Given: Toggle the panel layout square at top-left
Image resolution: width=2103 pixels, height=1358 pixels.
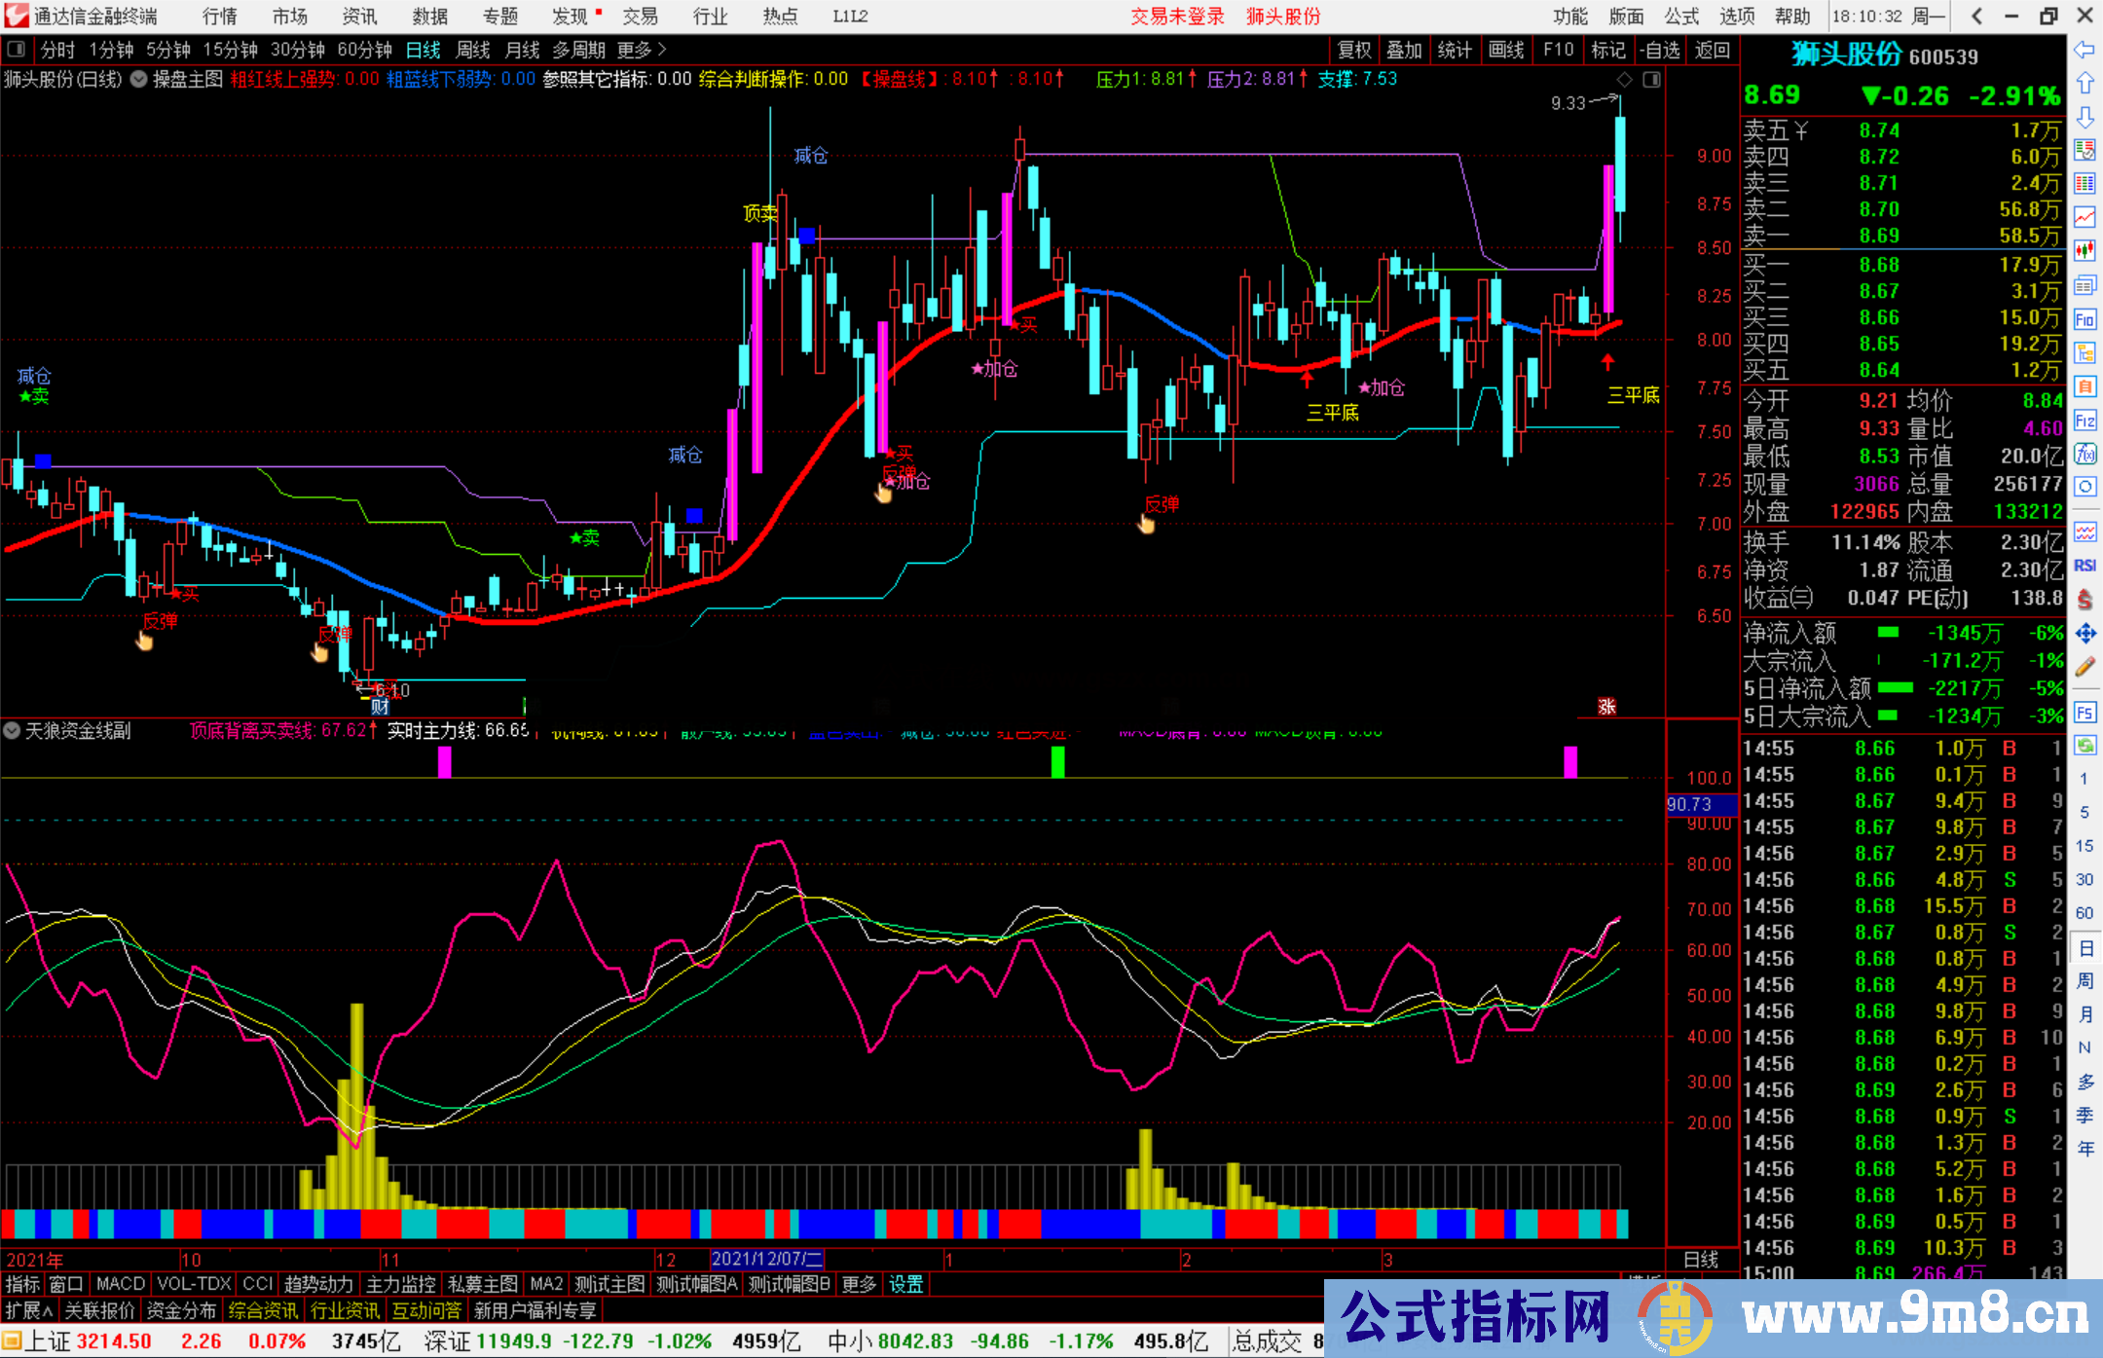Looking at the screenshot, I should pyautogui.click(x=17, y=49).
